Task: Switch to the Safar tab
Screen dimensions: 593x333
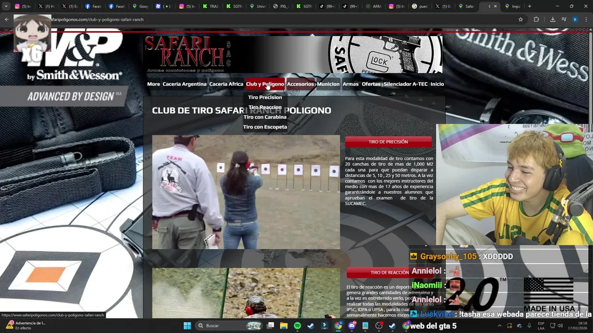Action: click(467, 6)
